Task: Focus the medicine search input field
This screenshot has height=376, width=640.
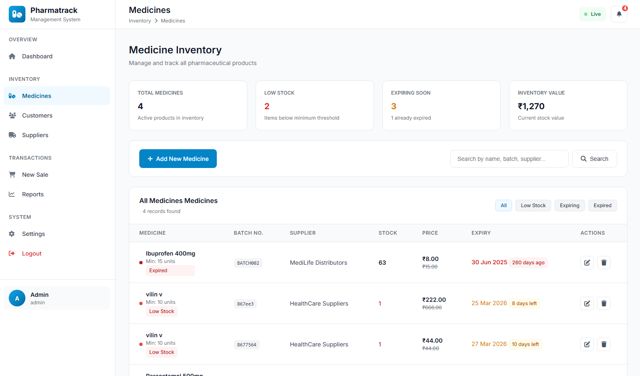Action: click(509, 159)
